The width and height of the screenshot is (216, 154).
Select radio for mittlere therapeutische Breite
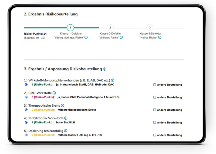coord(26,110)
